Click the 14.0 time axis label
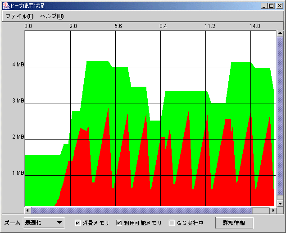Screen dimensions: 286x233 [x=255, y=26]
